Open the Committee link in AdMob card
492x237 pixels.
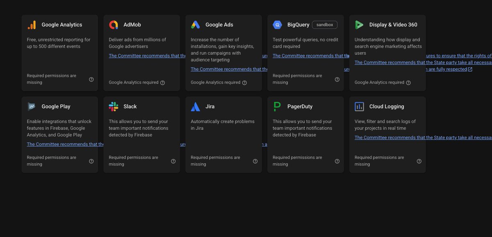[148, 56]
